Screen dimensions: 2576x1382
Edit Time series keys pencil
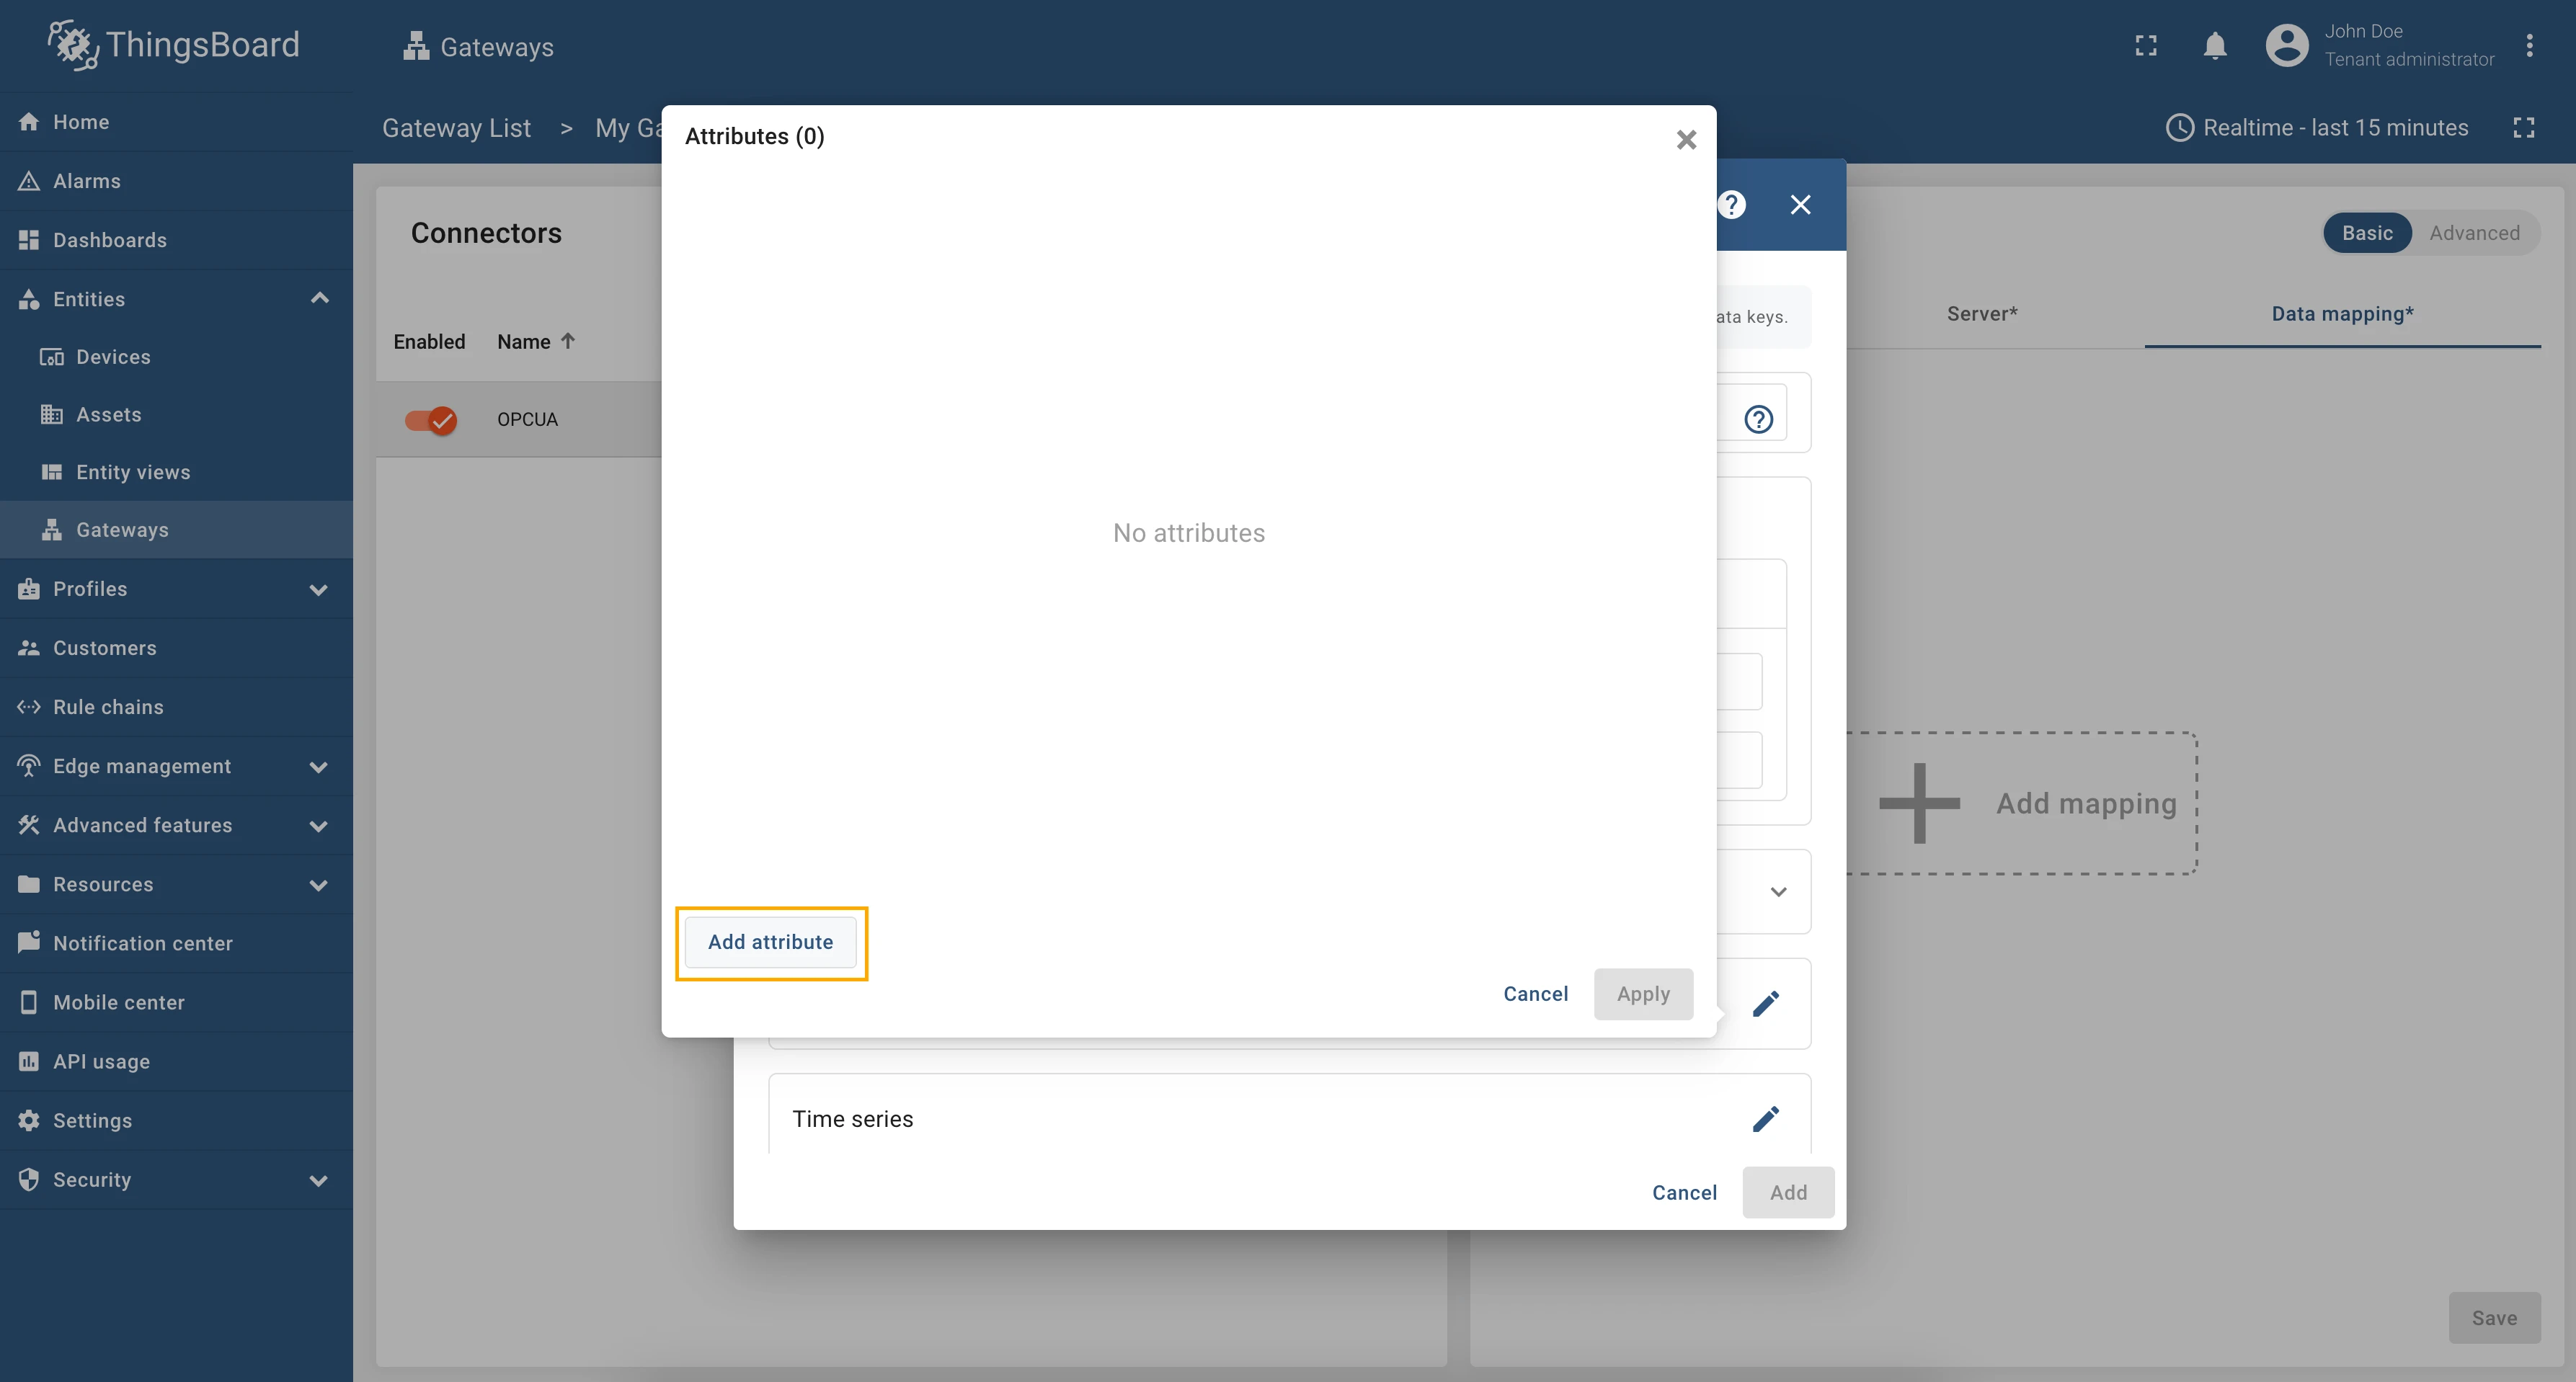pos(1766,1119)
